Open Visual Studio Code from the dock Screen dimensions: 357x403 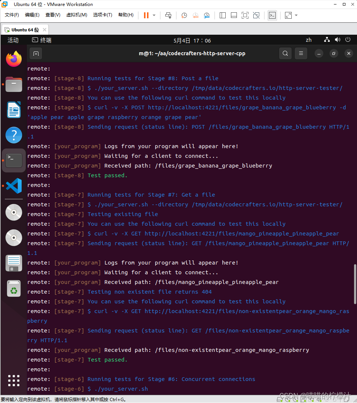click(x=14, y=185)
